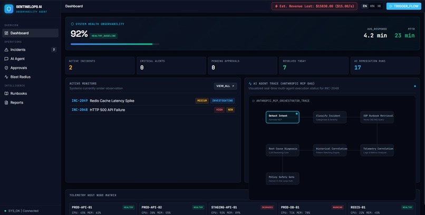Select the Historical Correlation node

click(x=330, y=150)
